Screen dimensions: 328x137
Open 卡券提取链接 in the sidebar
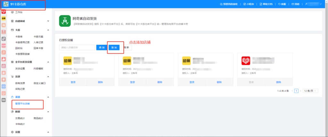(22, 54)
